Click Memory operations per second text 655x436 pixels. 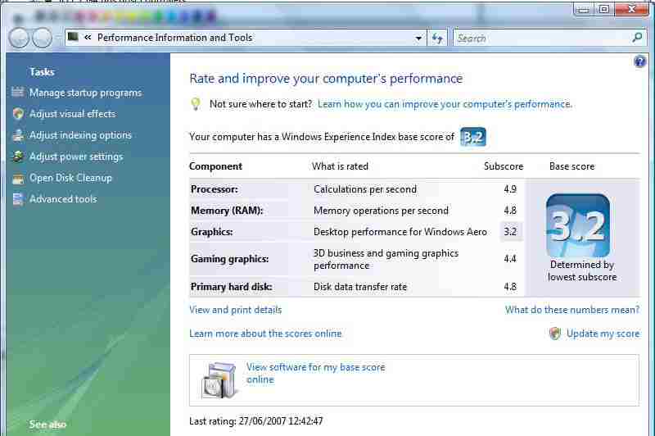[381, 211]
